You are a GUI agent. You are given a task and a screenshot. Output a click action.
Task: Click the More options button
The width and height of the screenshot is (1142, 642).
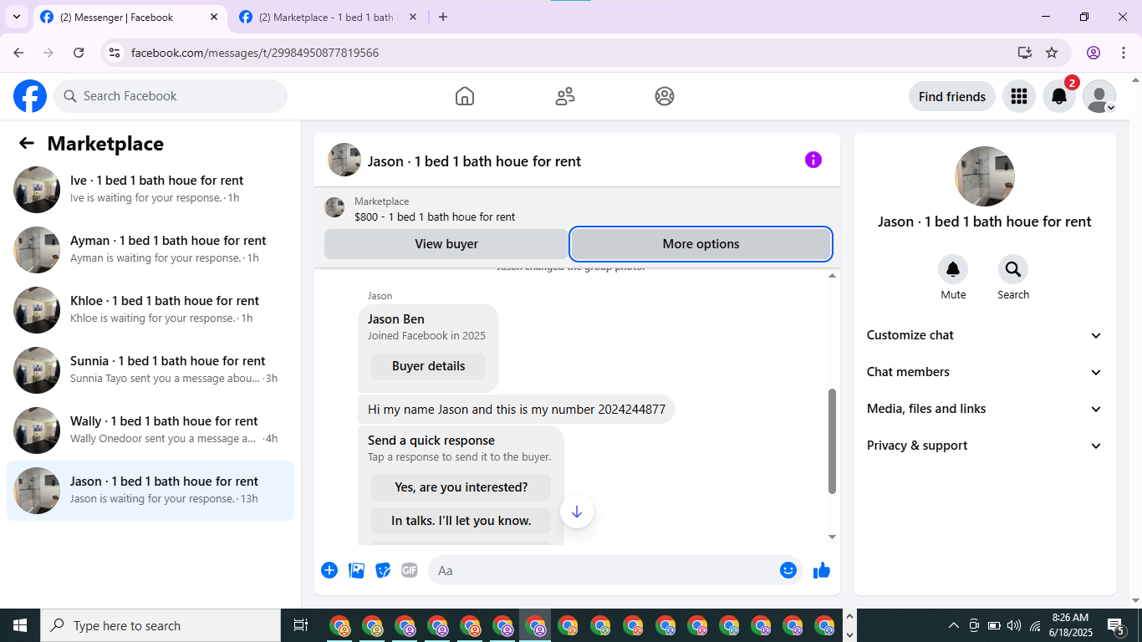701,244
